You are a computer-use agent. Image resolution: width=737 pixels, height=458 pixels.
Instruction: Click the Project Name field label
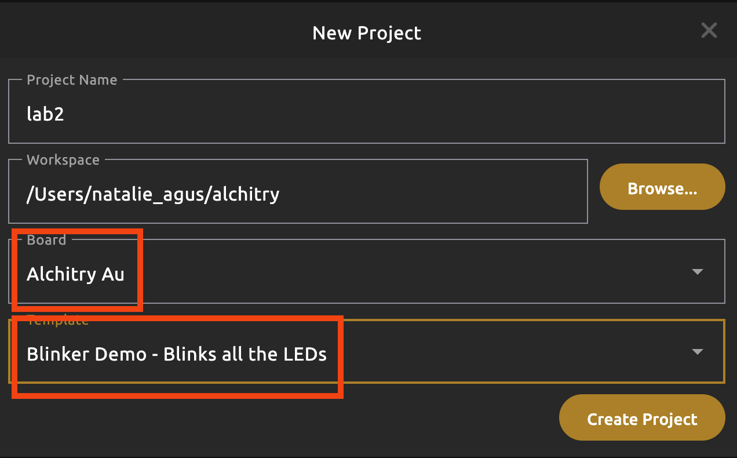tap(72, 80)
